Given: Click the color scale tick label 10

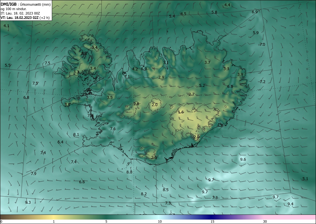Looking at the screenshot, I should (x=160, y=222).
